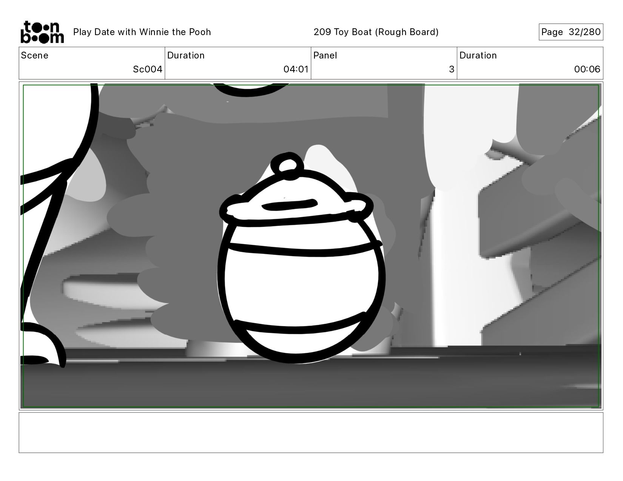Image resolution: width=623 pixels, height=481 pixels.
Task: Click the 'Page 32/280' box
Action: [x=571, y=32]
